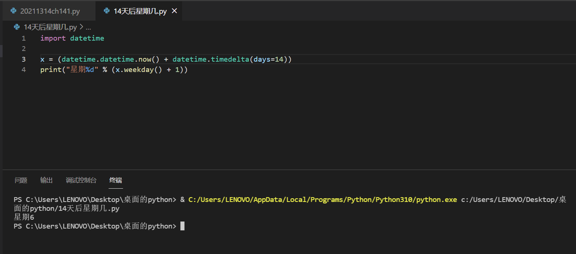Select the 14天后星期几.py editor tab

point(140,11)
